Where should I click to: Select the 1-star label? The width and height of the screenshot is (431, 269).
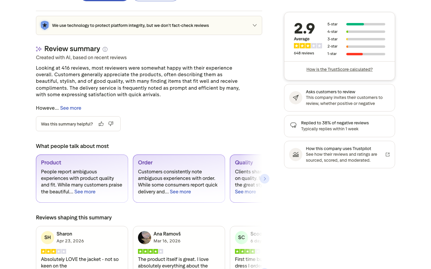point(332,54)
